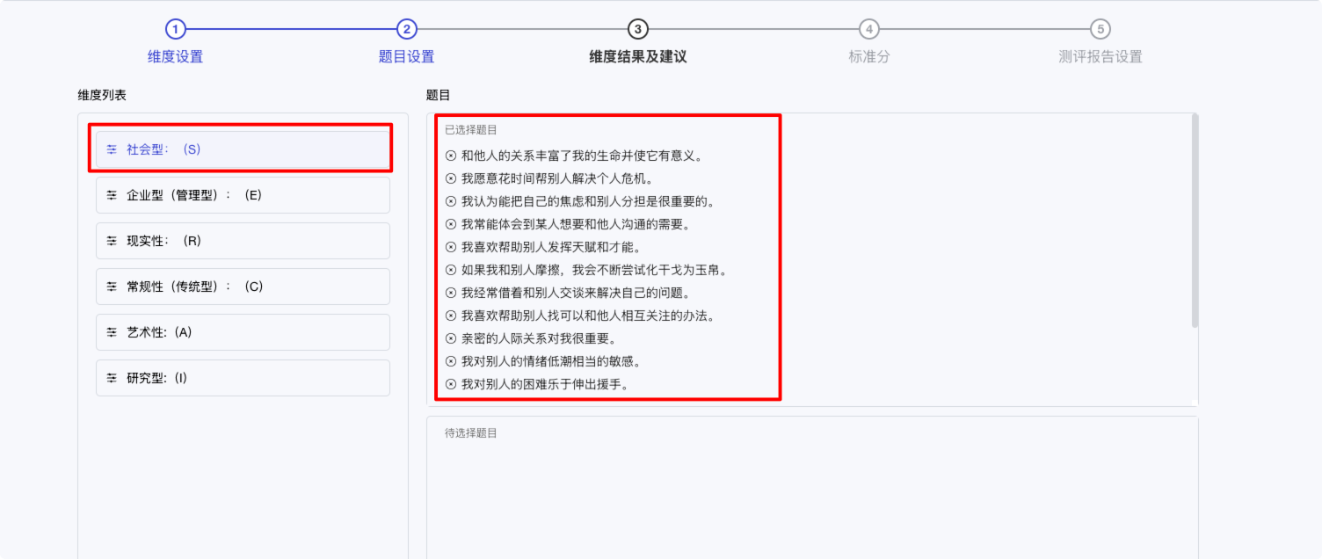
Task: Click the settings icon beside 研究型
Action: [112, 378]
